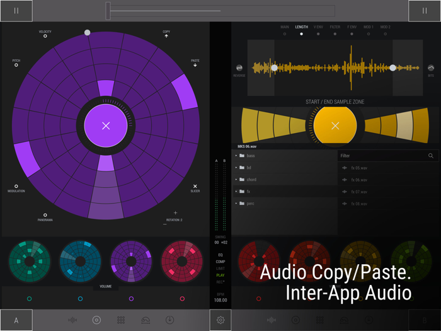Open the dot grid view in left toolbar

[121, 320]
